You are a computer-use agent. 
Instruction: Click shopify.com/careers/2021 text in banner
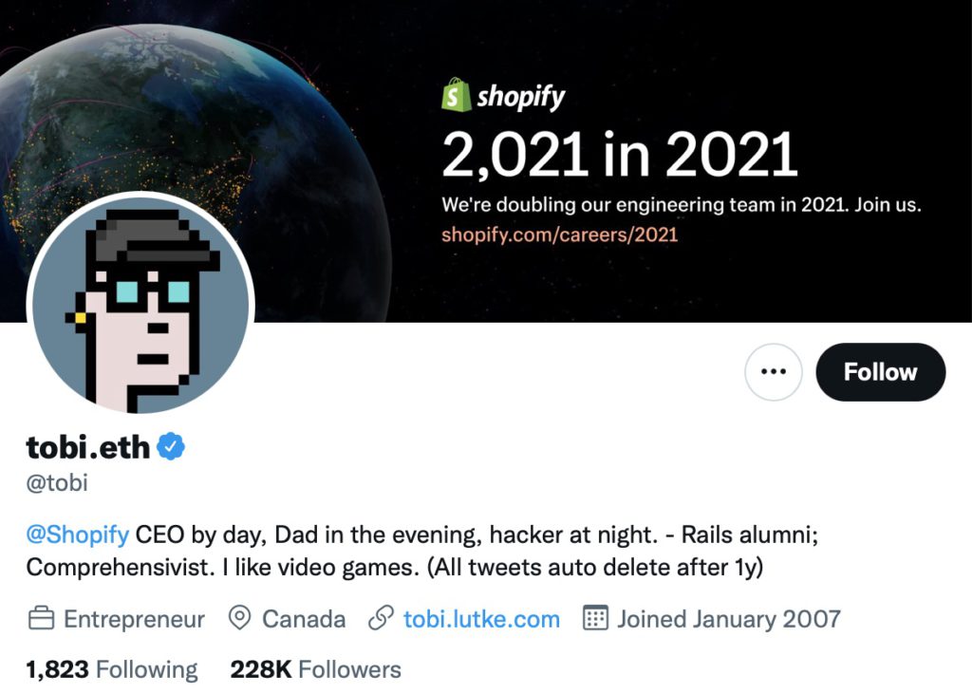[x=559, y=234]
